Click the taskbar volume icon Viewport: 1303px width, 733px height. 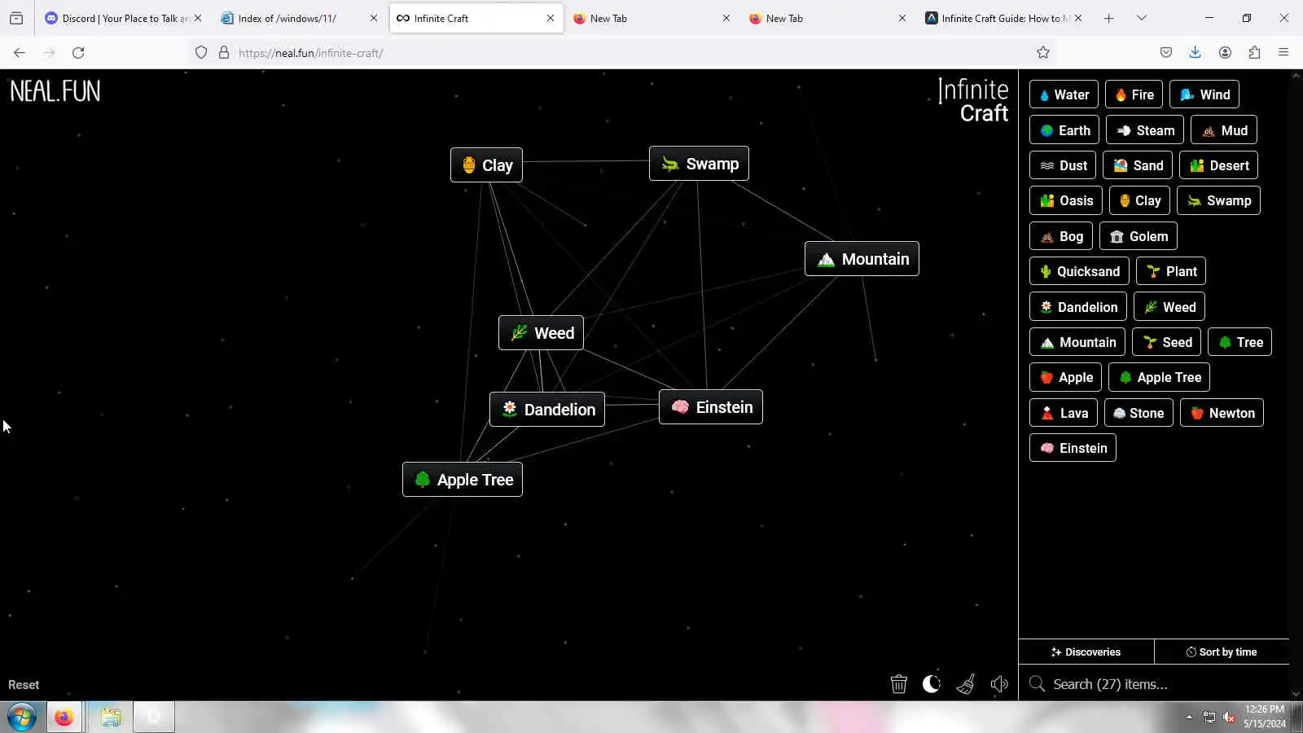coord(1230,718)
